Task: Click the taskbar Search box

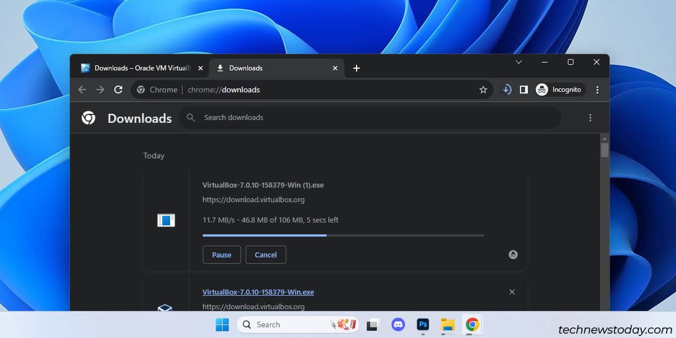Action: coord(298,324)
